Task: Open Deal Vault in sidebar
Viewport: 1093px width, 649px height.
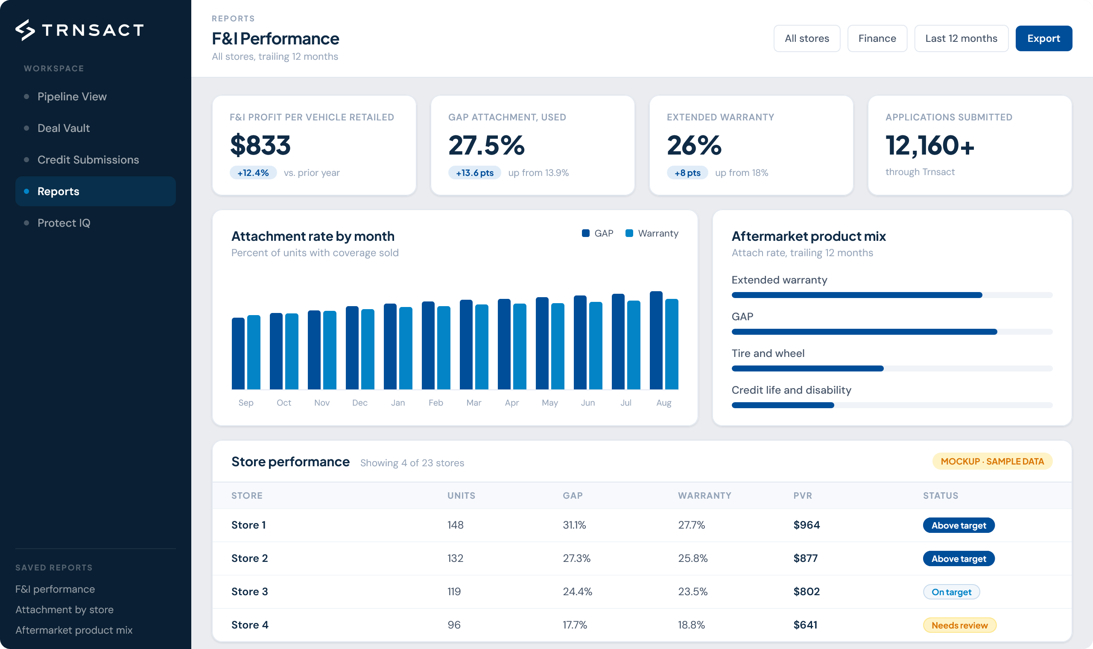Action: tap(95, 128)
